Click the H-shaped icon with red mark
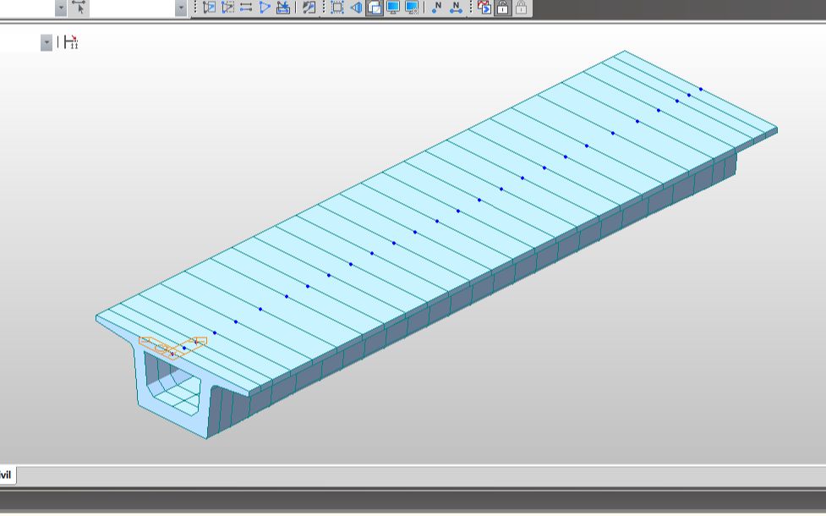 tap(70, 42)
